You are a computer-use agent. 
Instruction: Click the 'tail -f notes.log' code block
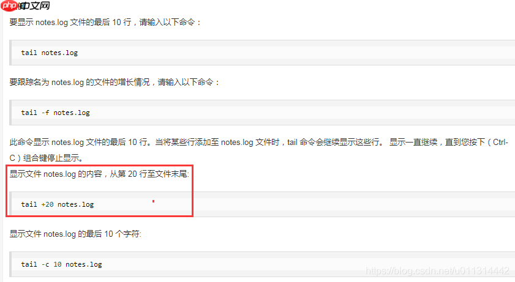click(262, 113)
